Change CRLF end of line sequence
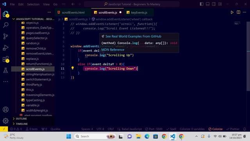Image resolution: width=250 pixels, height=141 pixels. click(x=111, y=129)
